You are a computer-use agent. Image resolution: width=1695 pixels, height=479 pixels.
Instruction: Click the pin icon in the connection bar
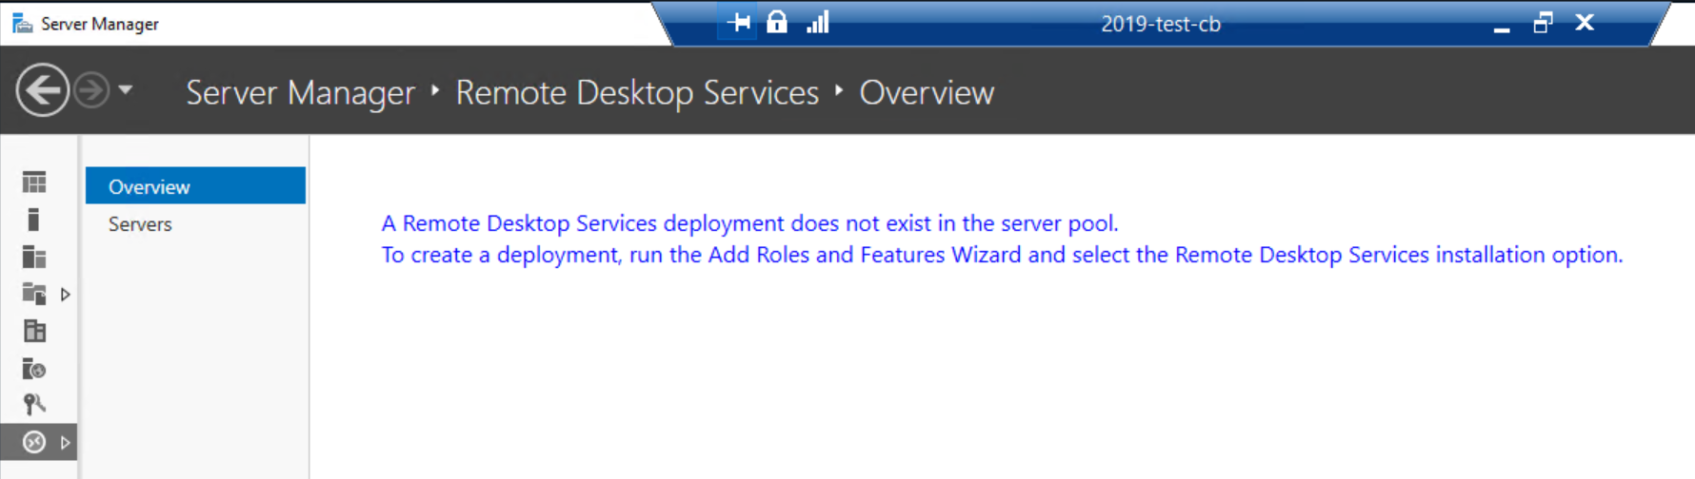[739, 23]
